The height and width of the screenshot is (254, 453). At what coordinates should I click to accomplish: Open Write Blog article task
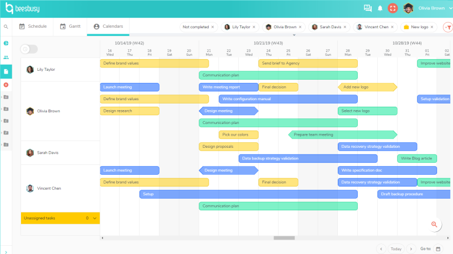(x=417, y=158)
